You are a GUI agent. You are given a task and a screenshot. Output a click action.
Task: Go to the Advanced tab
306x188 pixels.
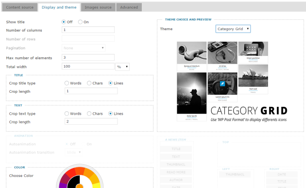(129, 7)
